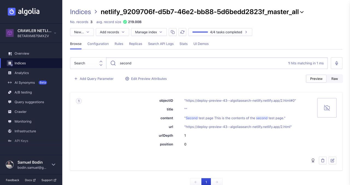Expand the New... dropdown
Screen dimensions: 350x185
[81, 32]
